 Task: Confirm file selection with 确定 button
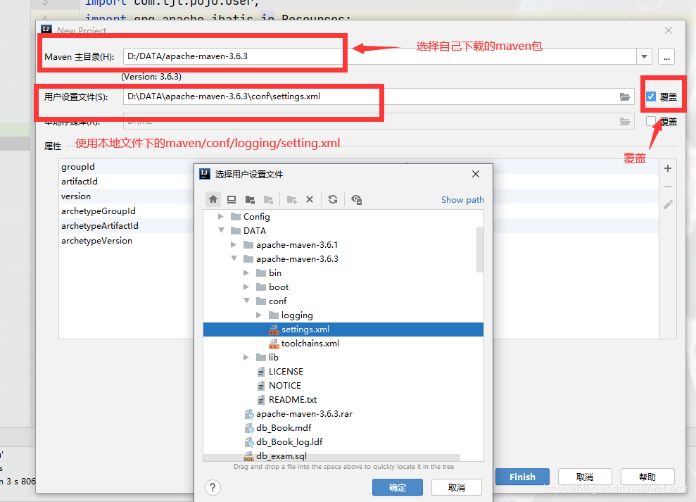(398, 487)
